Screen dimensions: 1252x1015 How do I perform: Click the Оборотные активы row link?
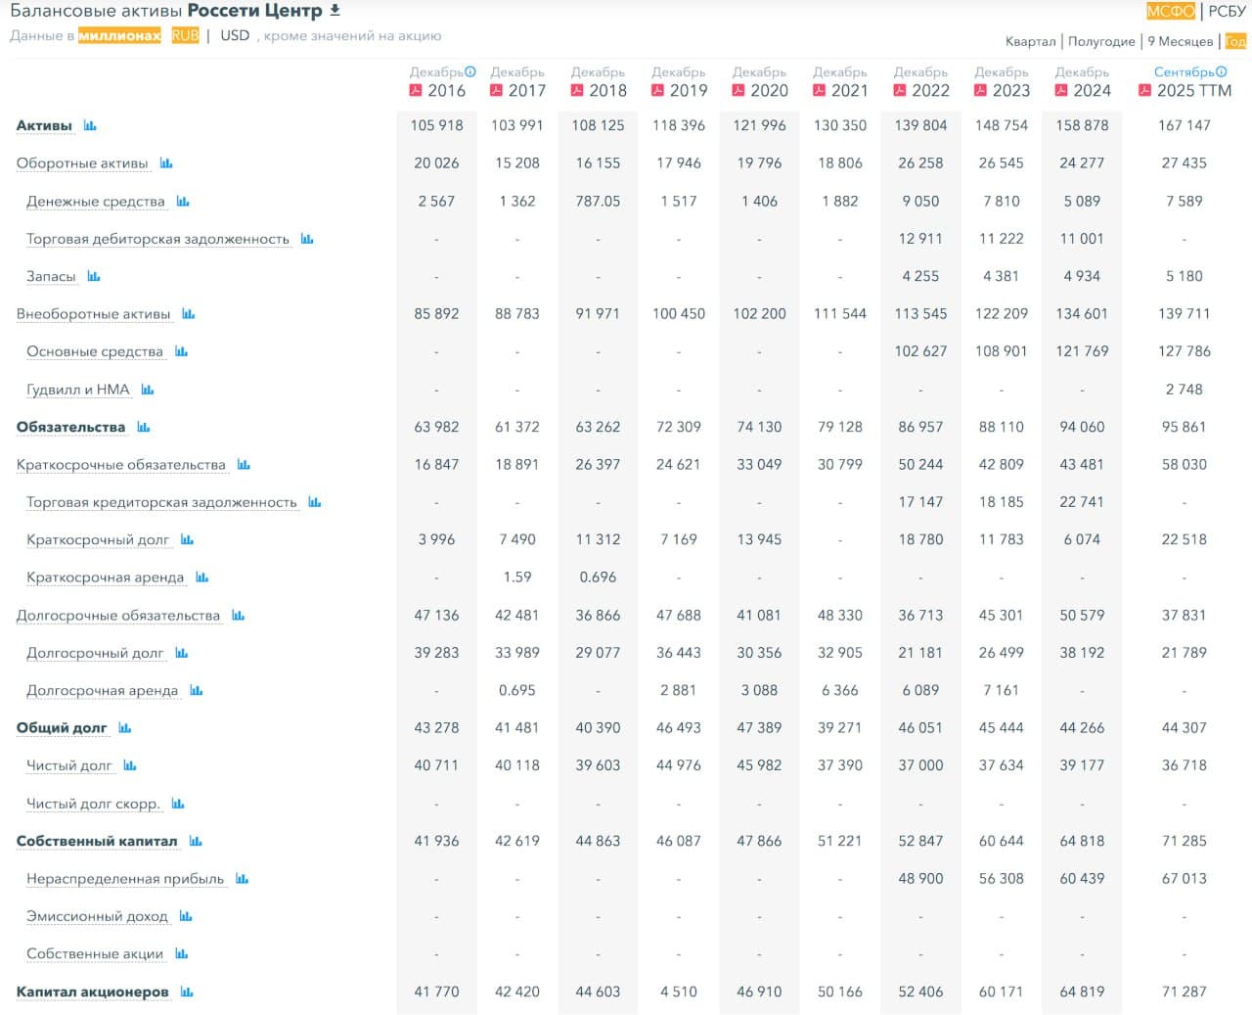click(x=82, y=163)
